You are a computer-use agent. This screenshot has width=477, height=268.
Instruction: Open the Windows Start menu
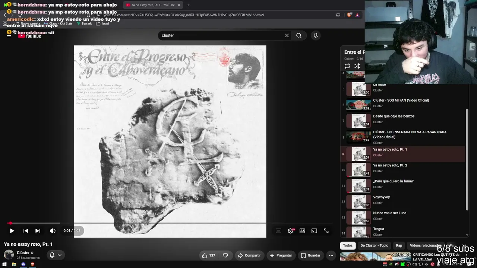point(4,264)
